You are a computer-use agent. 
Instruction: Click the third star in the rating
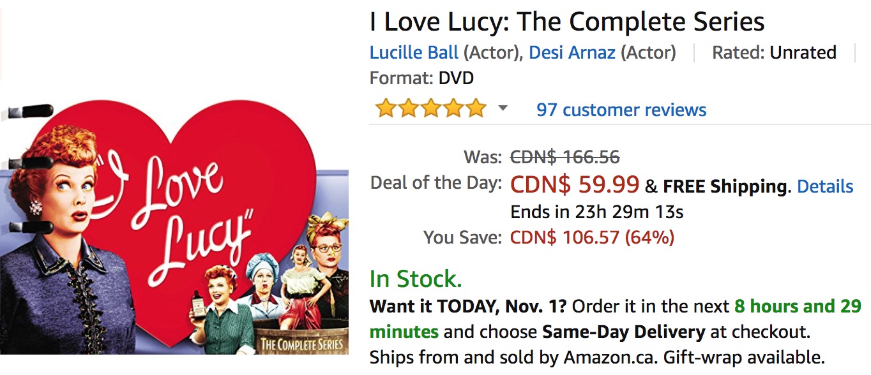tap(431, 109)
